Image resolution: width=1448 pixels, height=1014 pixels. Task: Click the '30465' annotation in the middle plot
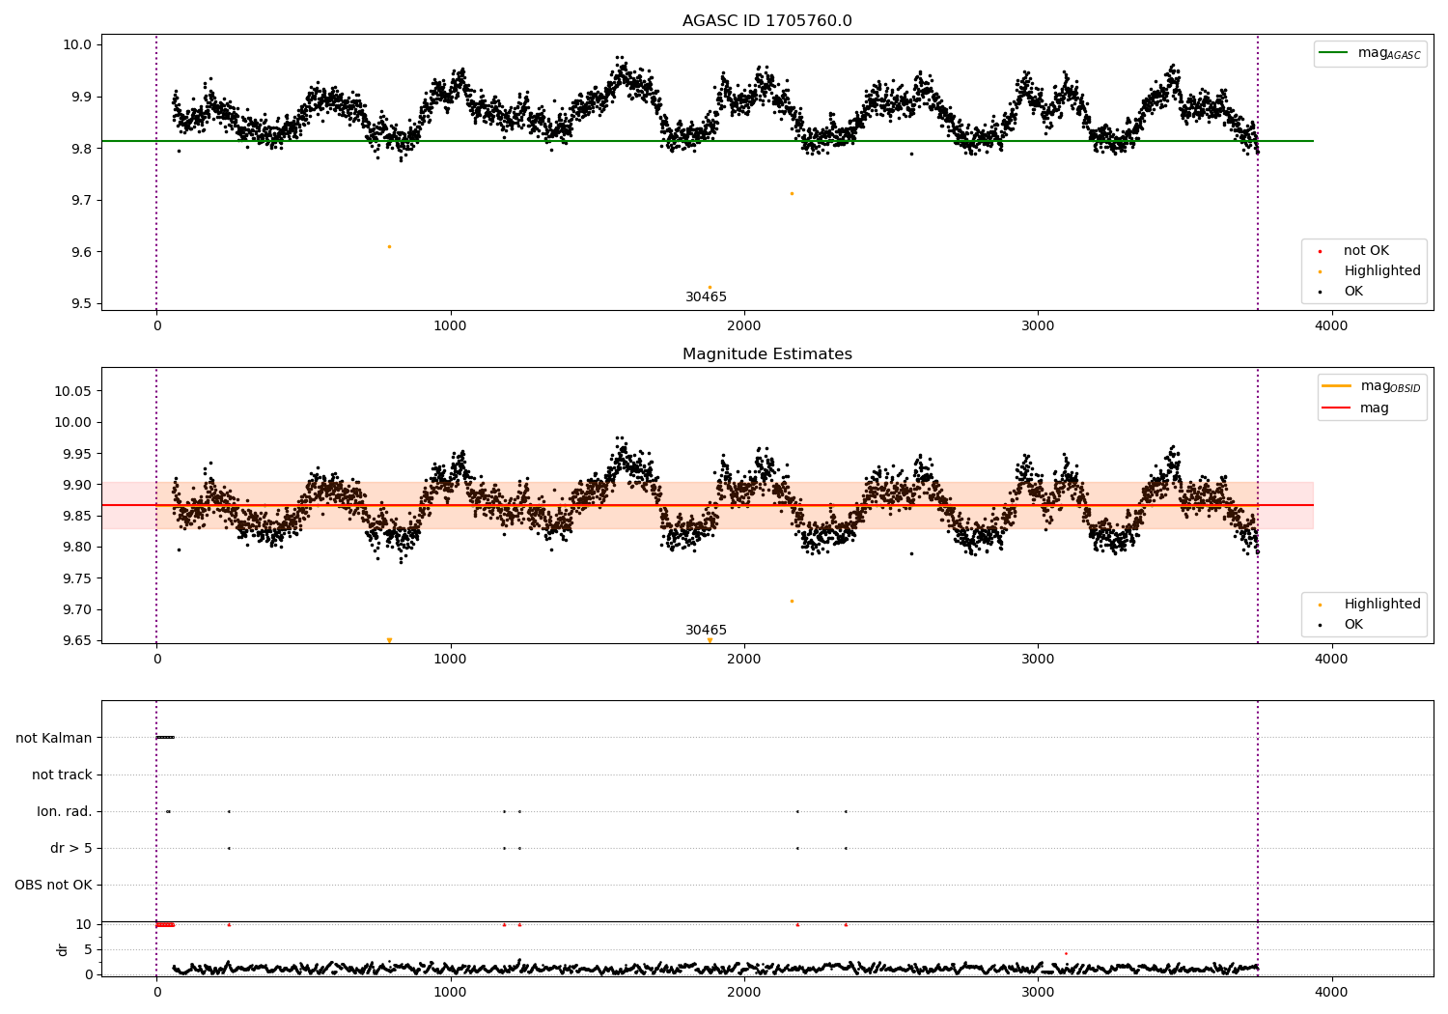706,631
